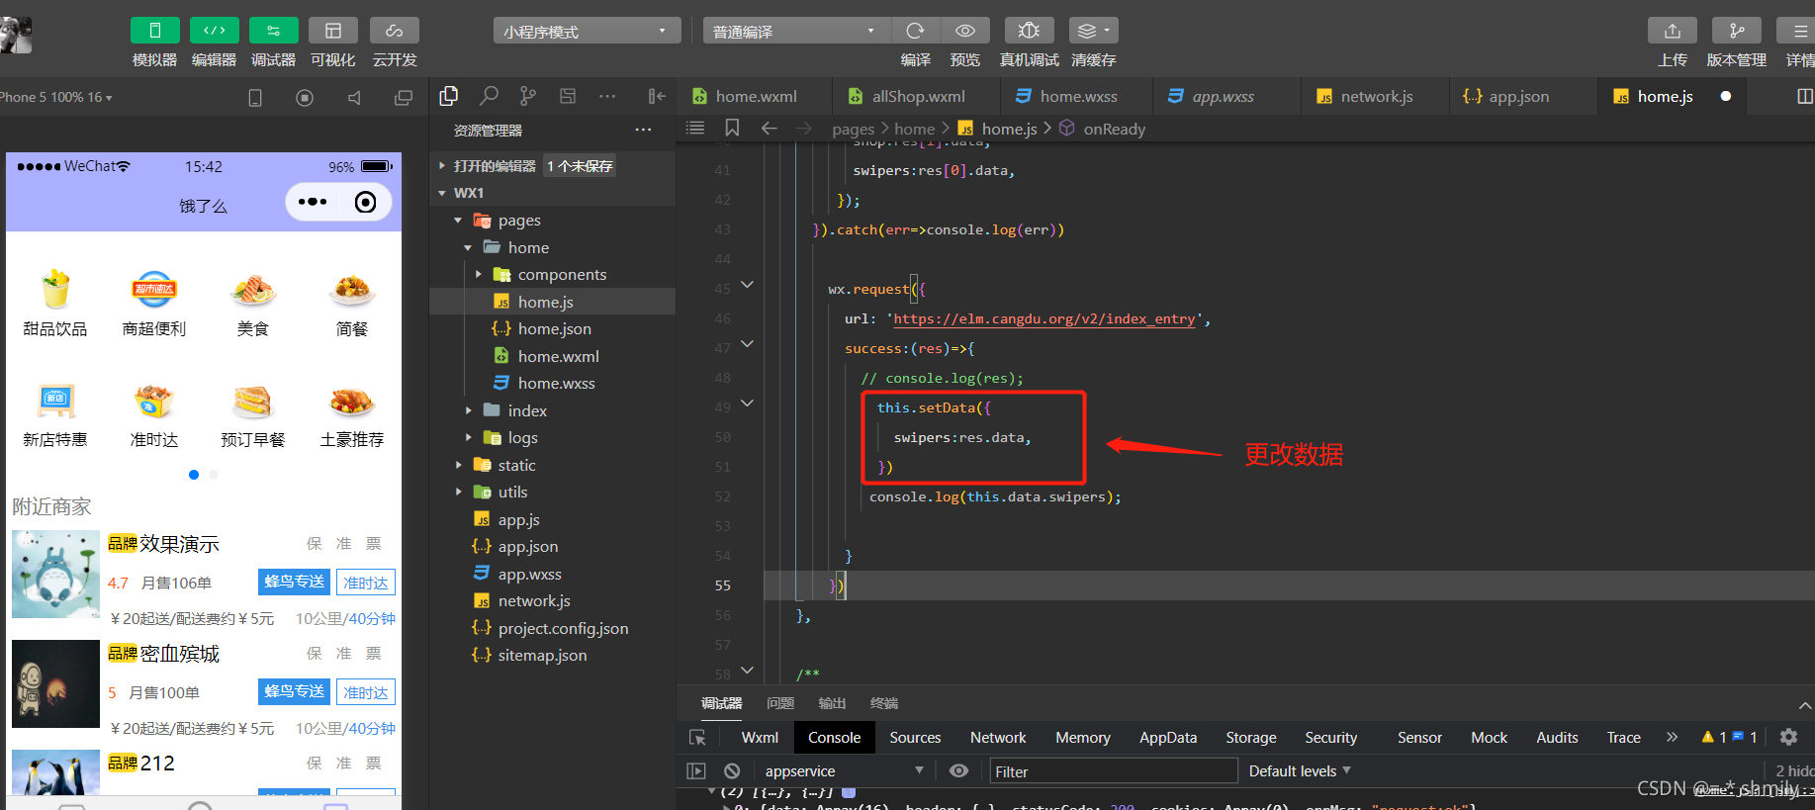Toggle the simulator panel button
This screenshot has width=1815, height=810.
(x=154, y=31)
